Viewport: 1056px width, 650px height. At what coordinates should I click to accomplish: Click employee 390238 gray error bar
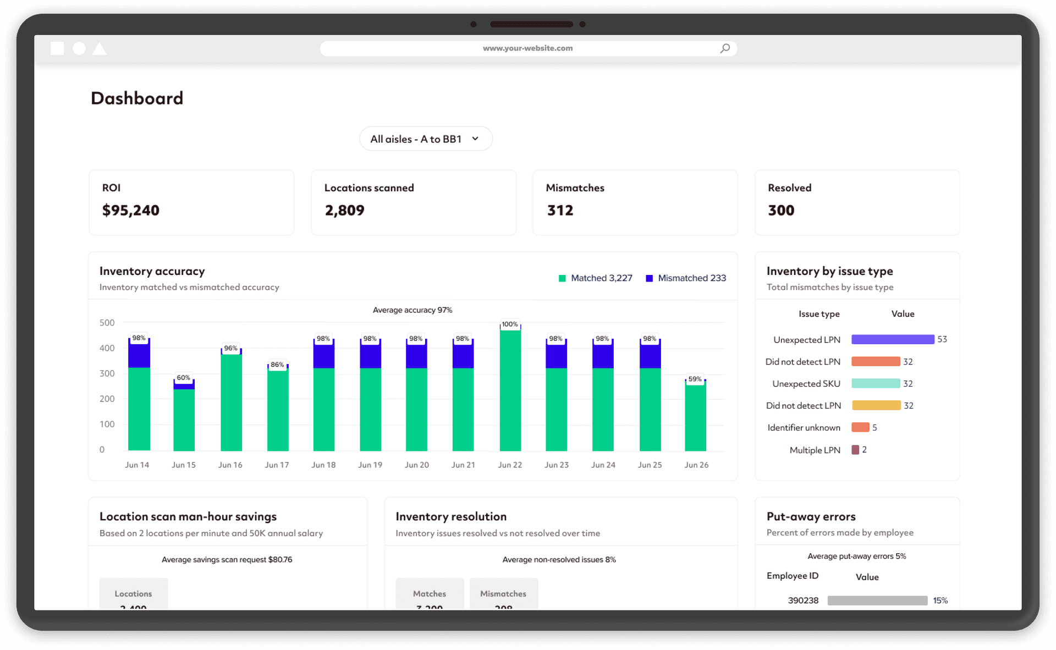pyautogui.click(x=877, y=601)
